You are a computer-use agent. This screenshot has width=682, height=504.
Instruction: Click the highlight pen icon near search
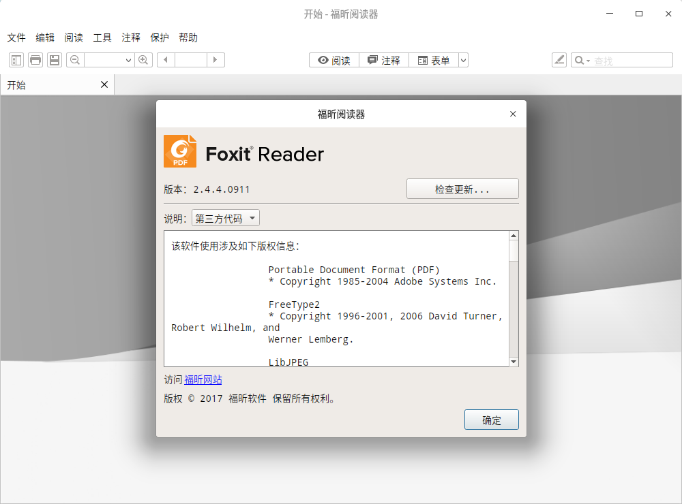[559, 60]
